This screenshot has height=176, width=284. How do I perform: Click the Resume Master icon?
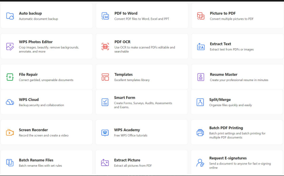pos(201,77)
